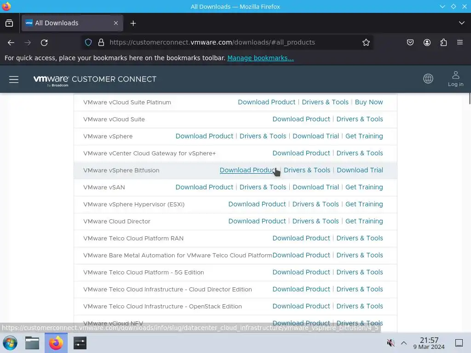Close the All Downloads tab
The image size is (471, 353).
coord(116,23)
